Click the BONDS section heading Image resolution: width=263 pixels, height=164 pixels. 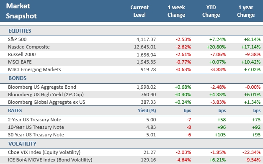click(x=18, y=78)
